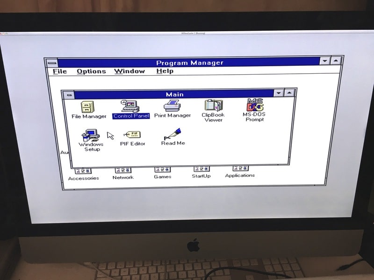Minimize the Main group window
The image size is (374, 280).
[279, 93]
